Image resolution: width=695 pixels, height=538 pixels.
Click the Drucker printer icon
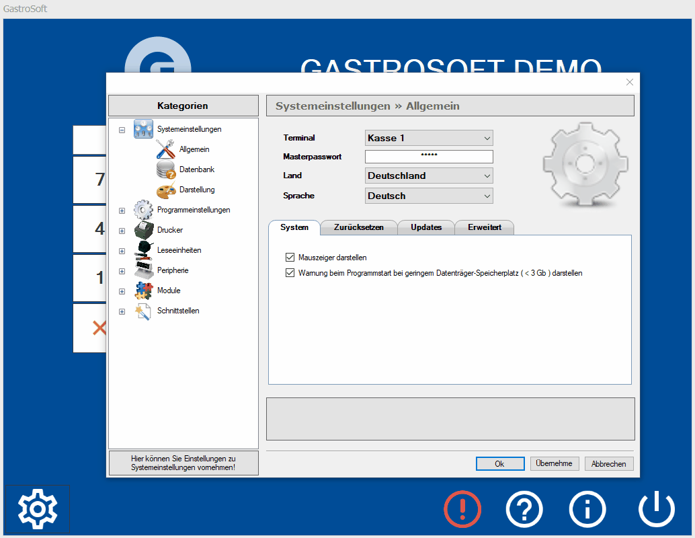[x=144, y=230]
